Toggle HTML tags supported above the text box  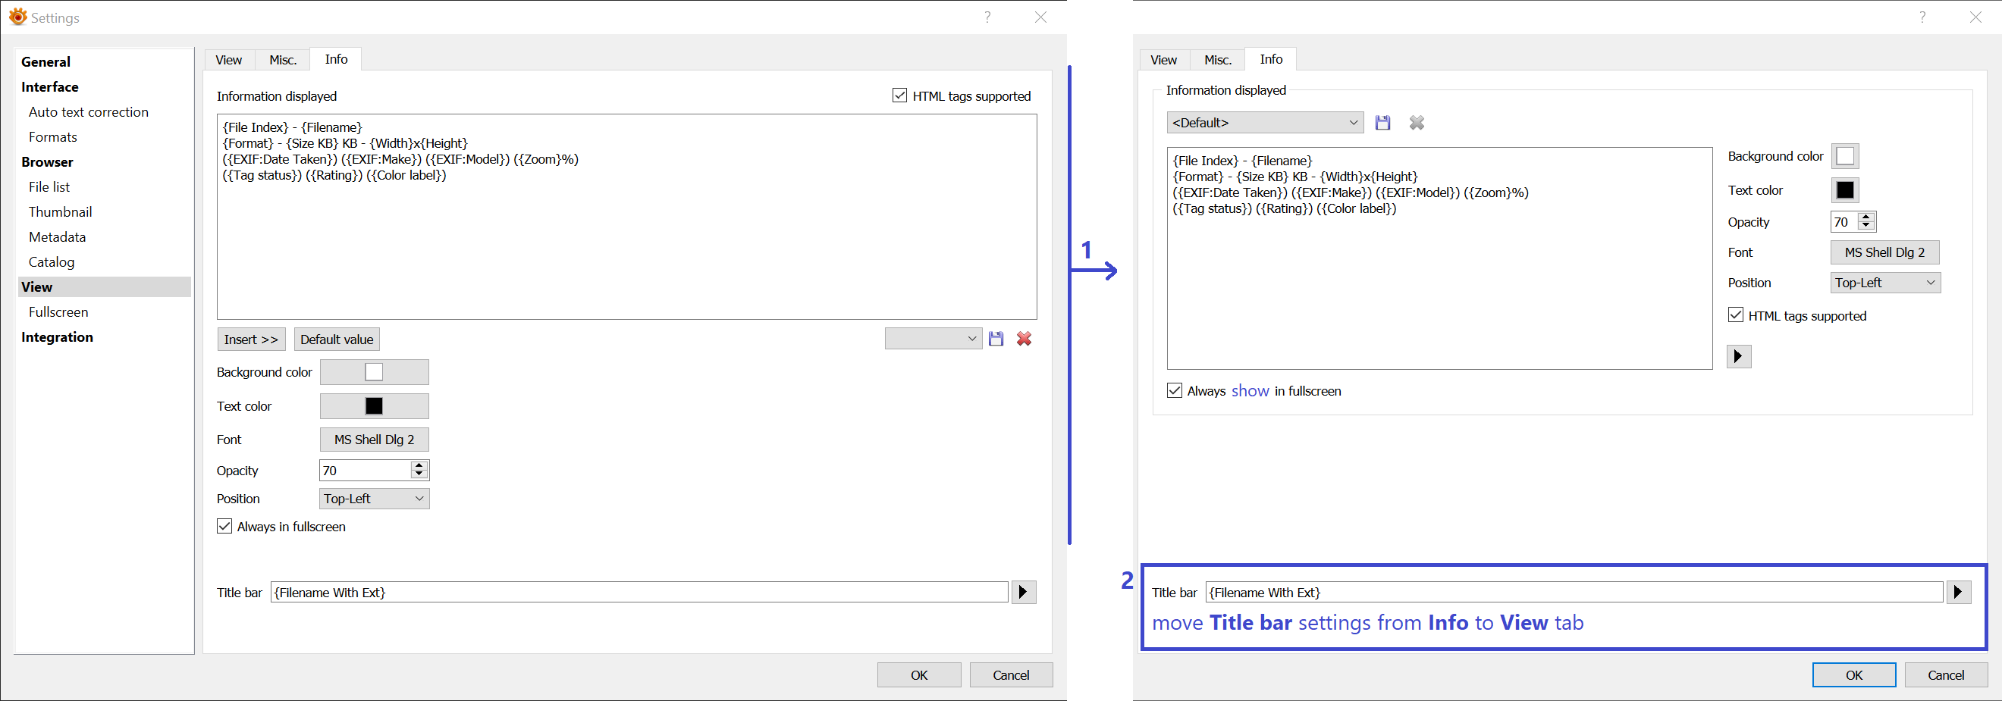tap(900, 95)
